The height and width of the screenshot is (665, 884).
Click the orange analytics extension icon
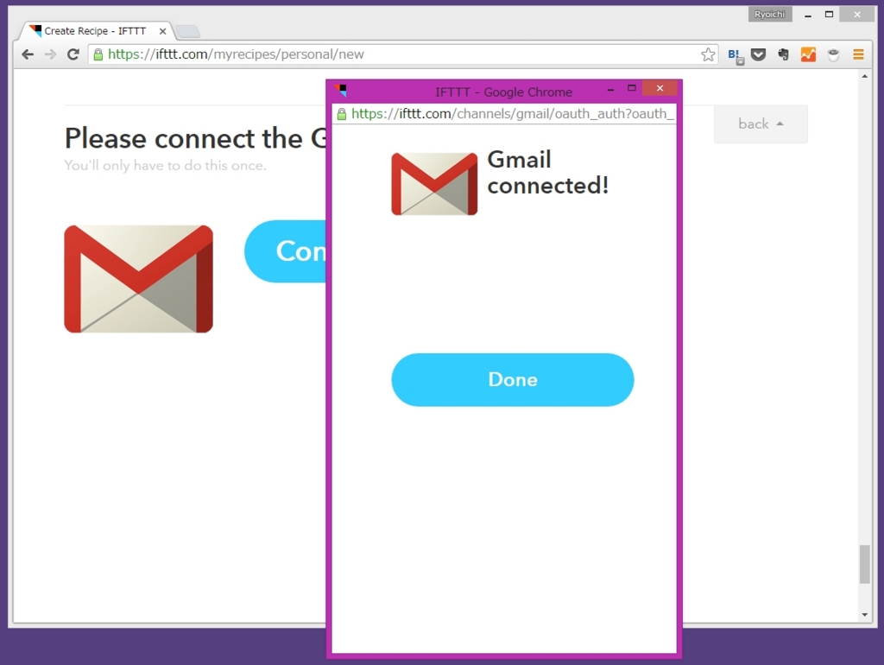[808, 54]
